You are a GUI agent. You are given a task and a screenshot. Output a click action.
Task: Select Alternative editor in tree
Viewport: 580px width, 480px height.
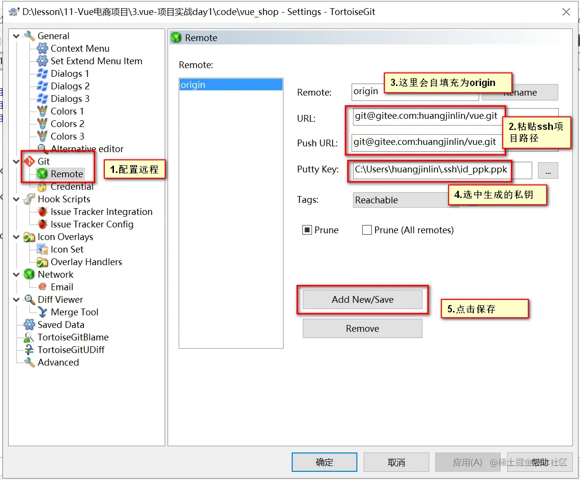coord(87,149)
